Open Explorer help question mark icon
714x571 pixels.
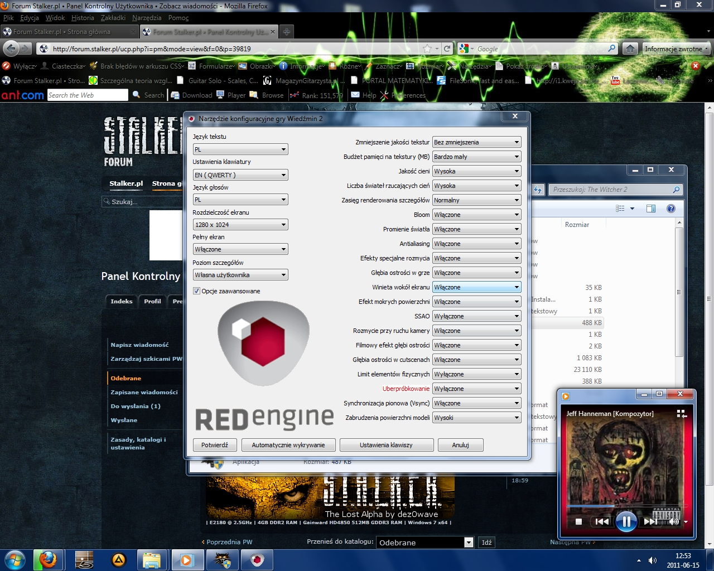(671, 209)
